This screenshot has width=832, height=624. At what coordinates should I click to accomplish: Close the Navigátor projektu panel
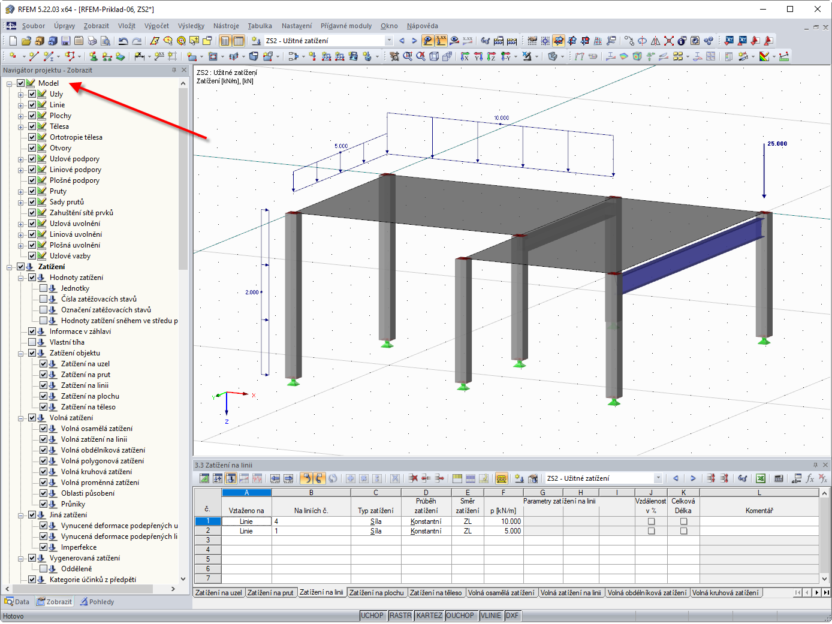pyautogui.click(x=184, y=70)
